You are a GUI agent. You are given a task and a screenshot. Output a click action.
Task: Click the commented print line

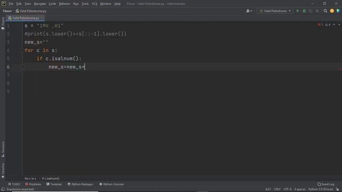click(x=75, y=34)
